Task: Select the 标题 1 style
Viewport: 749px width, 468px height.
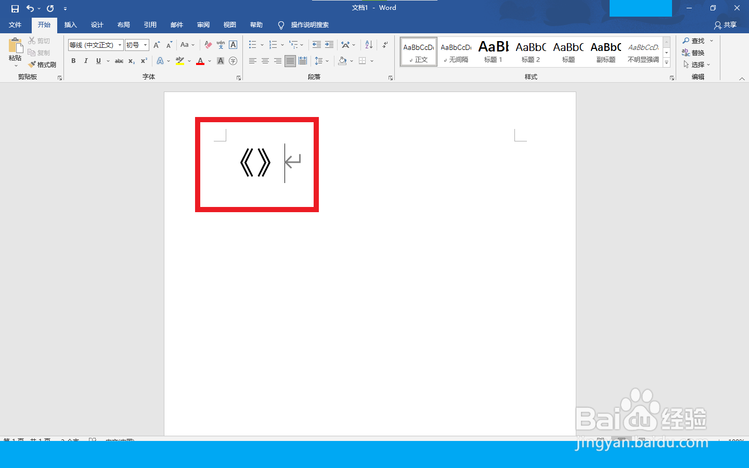Action: pos(493,52)
